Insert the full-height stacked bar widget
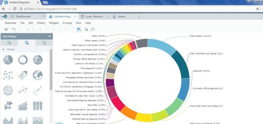Image resolution: width=263 pixels, height=124 pixels. (x=38, y=120)
